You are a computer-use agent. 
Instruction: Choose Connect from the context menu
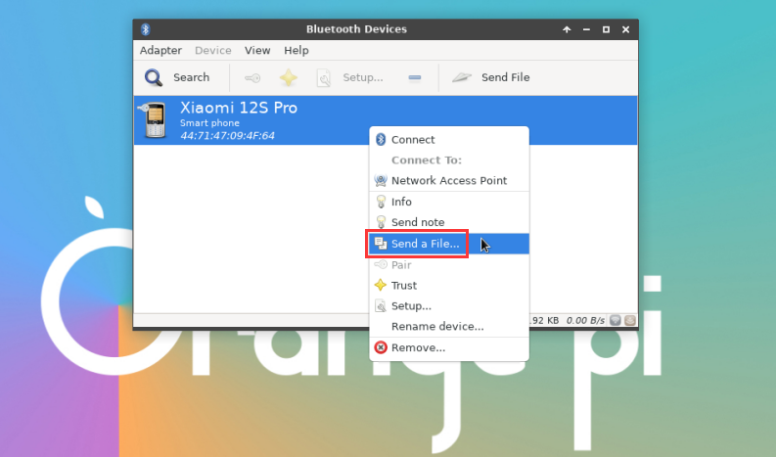pyautogui.click(x=449, y=140)
